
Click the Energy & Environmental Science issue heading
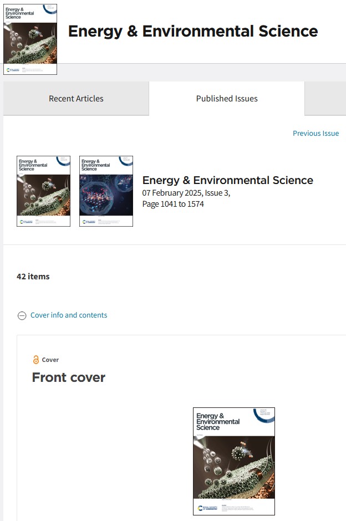(x=228, y=180)
